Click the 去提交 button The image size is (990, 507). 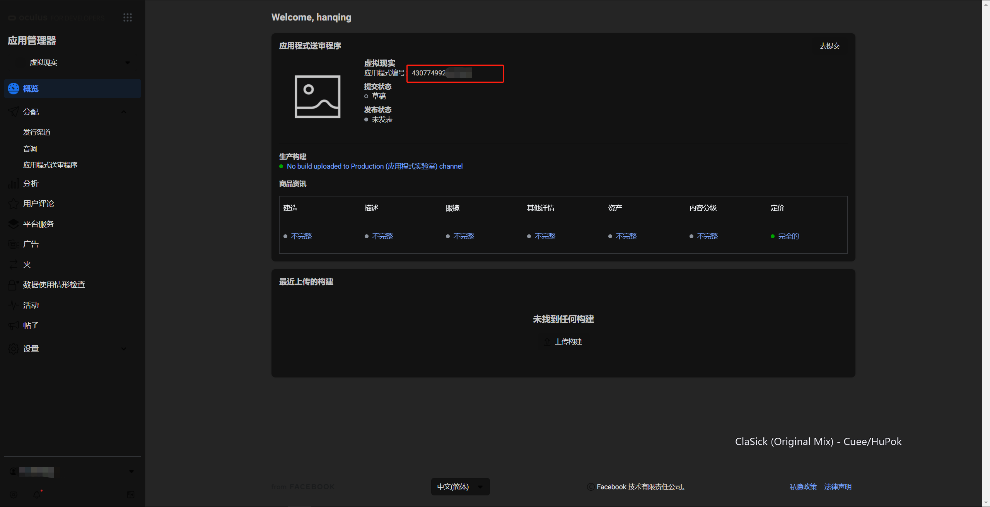[830, 46]
